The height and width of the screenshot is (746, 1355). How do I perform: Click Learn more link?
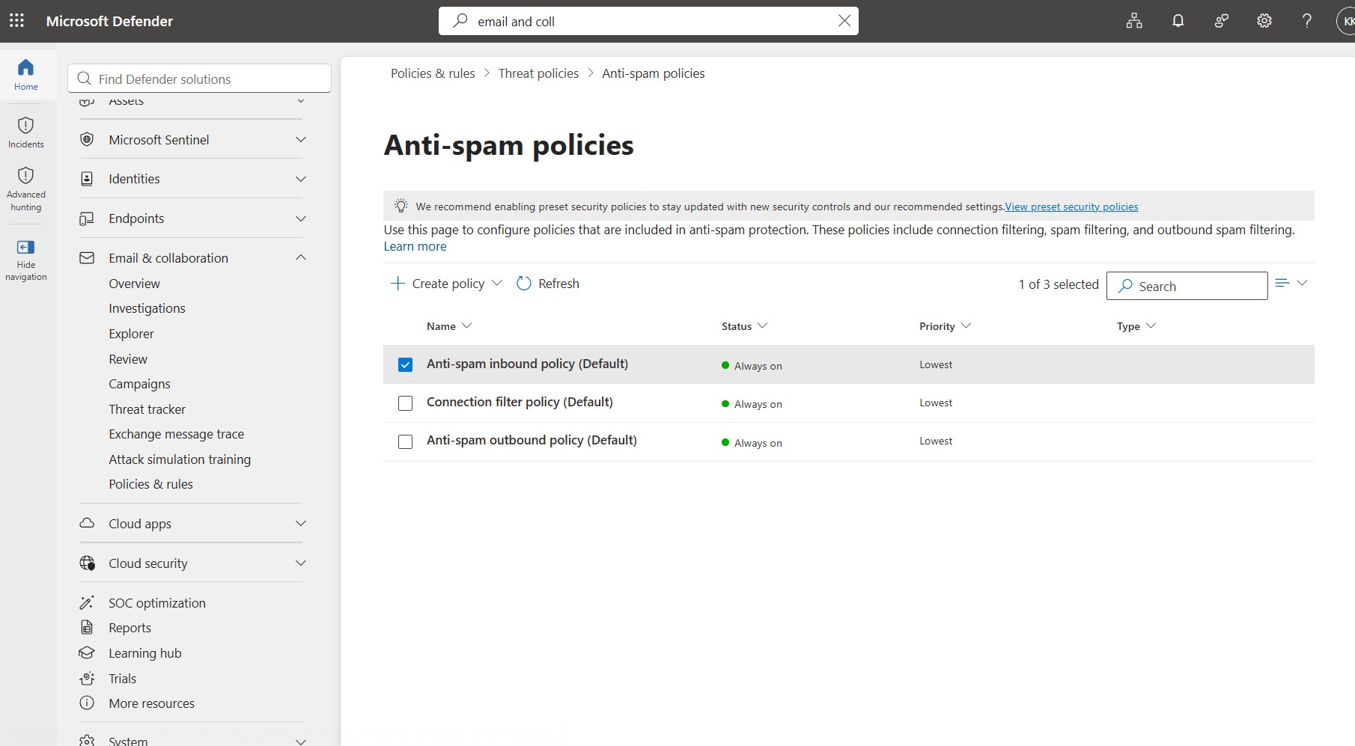click(x=415, y=246)
